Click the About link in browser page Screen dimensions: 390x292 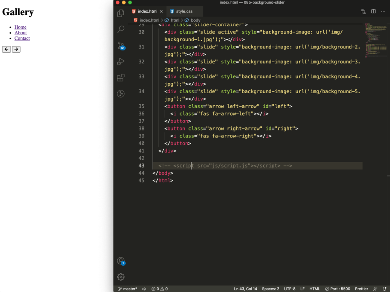click(21, 33)
